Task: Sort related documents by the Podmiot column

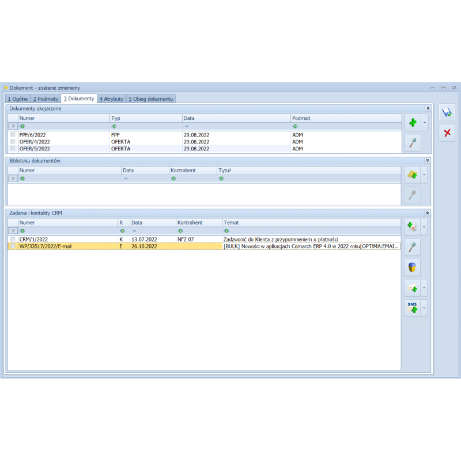Action: click(x=346, y=118)
